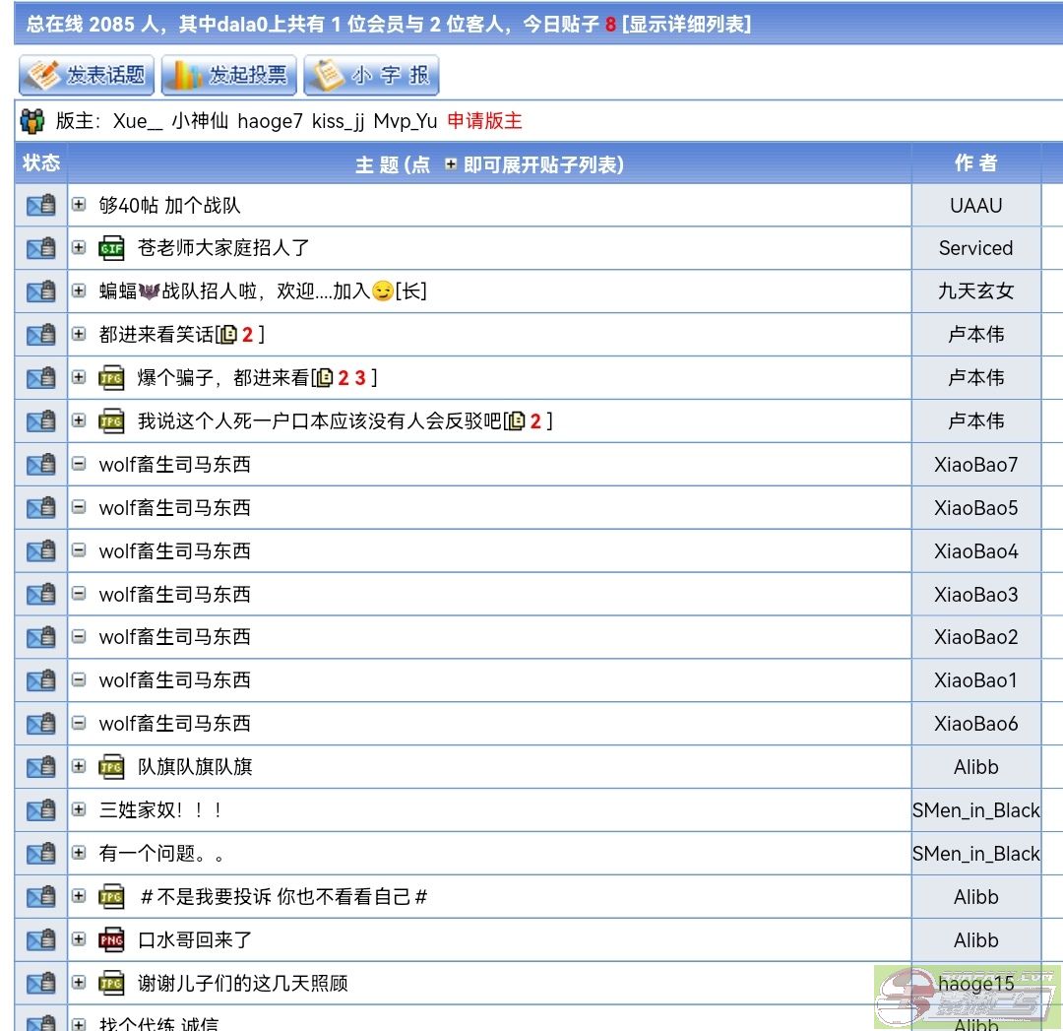Click the status envelope icon for 够40帖 加个战队
The image size is (1063, 1031).
click(41, 206)
